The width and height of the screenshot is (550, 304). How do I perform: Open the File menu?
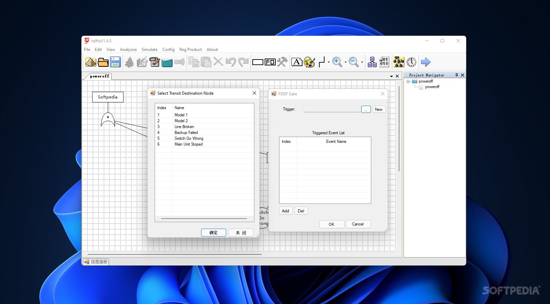tap(87, 50)
